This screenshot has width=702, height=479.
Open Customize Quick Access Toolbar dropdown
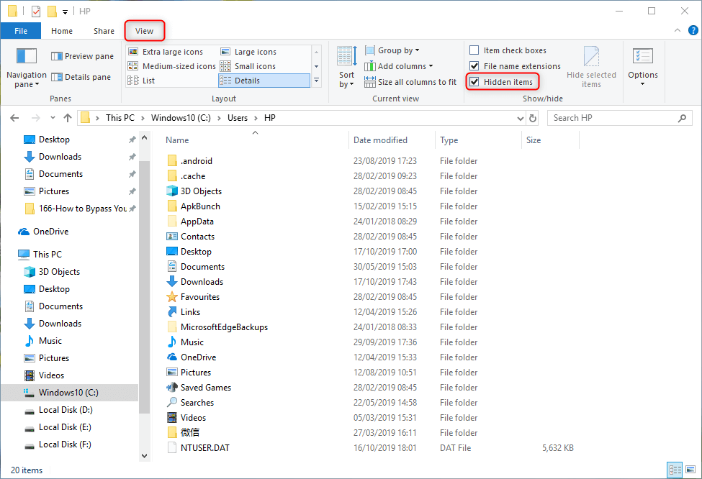(x=65, y=12)
